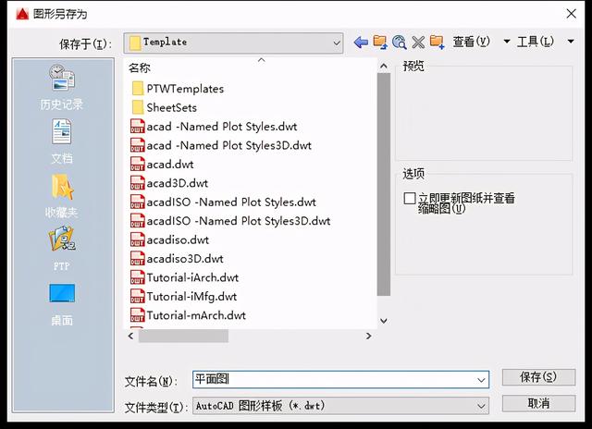The image size is (592, 429).
Task: Go up one folder level icon
Action: [380, 42]
